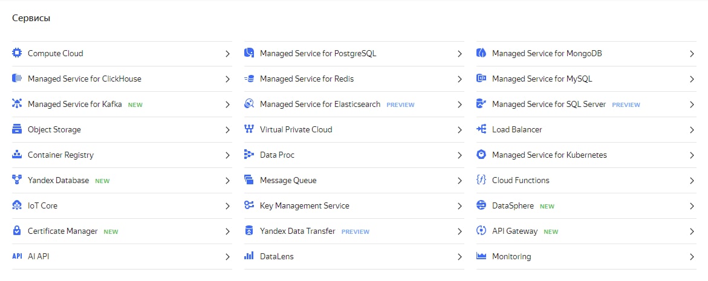
Task: Select Certificate Manager
Action: [122, 231]
